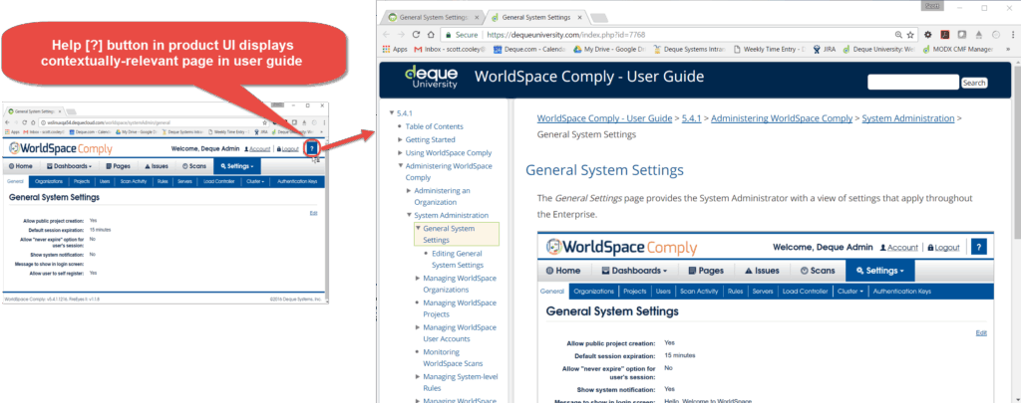This screenshot has width=1021, height=403.
Task: Follow the System Administration breadcrumb link
Action: [x=908, y=118]
